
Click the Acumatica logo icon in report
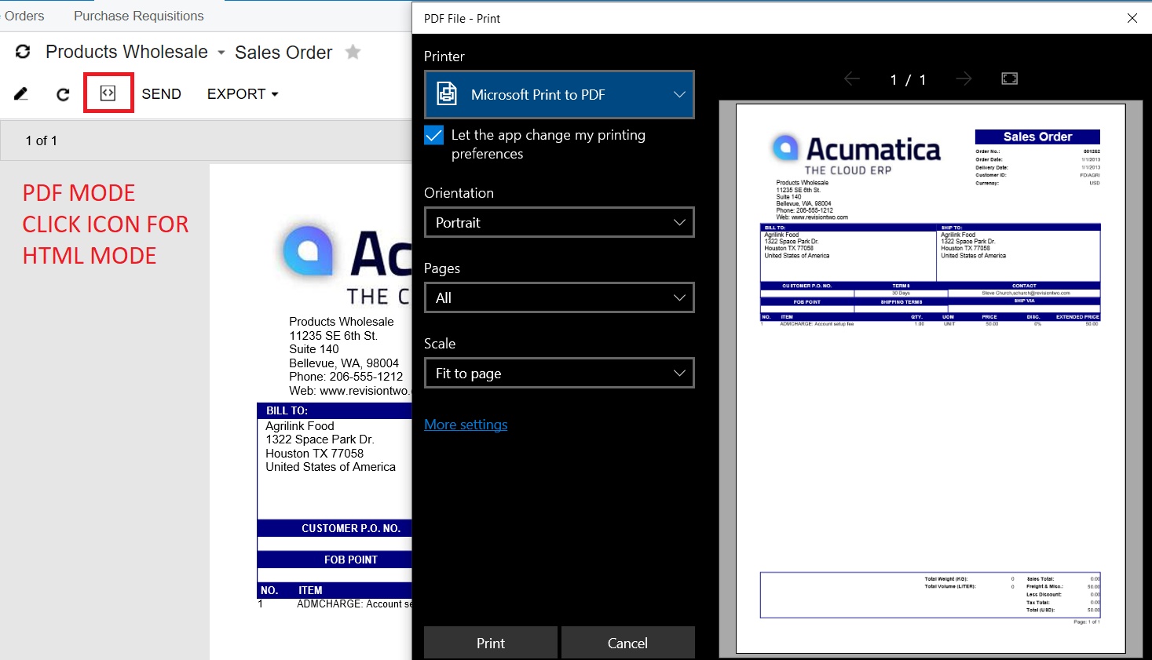pos(309,250)
